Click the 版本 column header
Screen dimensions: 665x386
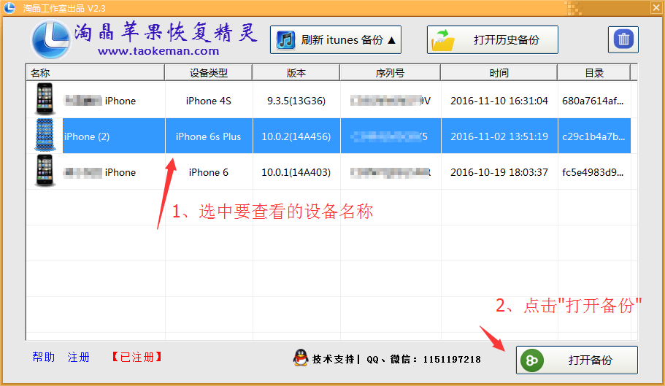click(296, 73)
